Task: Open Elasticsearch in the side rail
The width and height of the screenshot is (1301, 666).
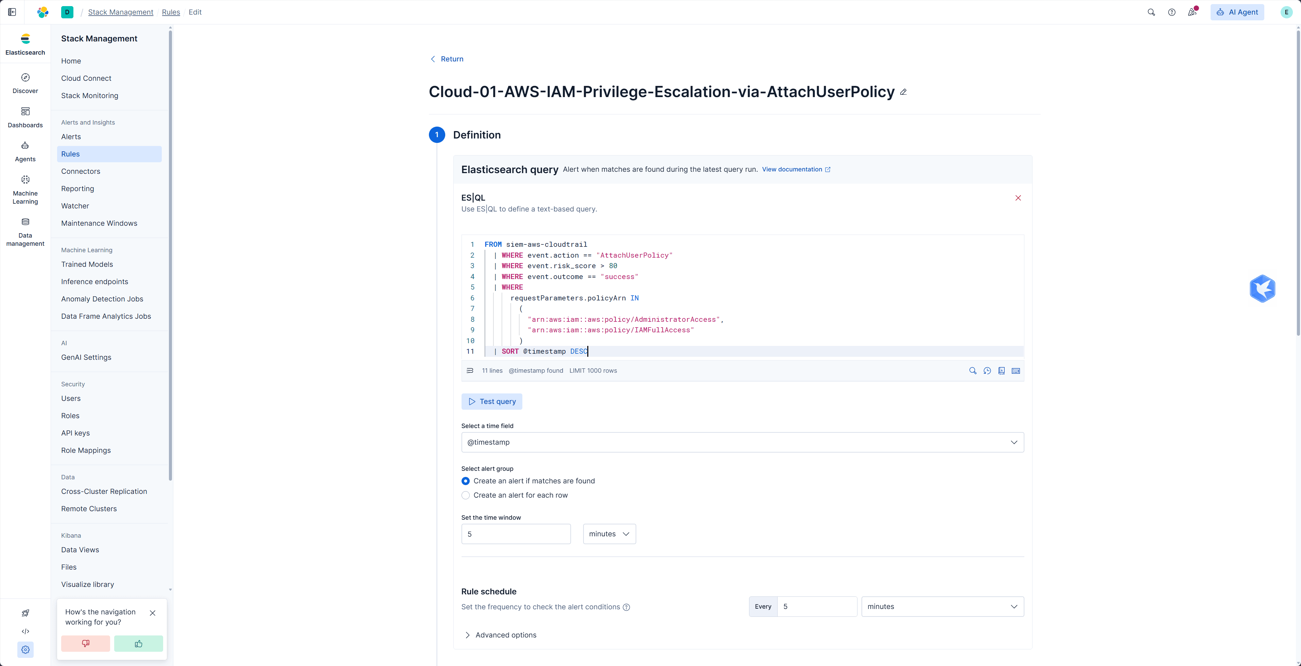Action: point(25,44)
